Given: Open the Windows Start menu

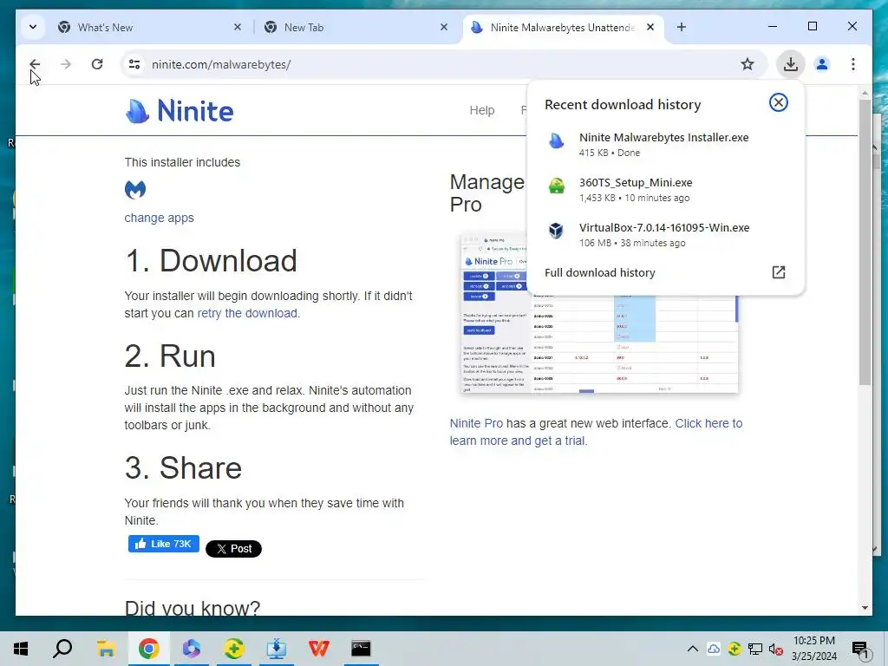Looking at the screenshot, I should [x=21, y=649].
